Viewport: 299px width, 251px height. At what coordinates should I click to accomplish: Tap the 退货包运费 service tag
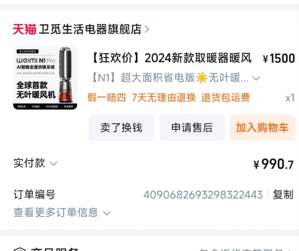tap(225, 98)
